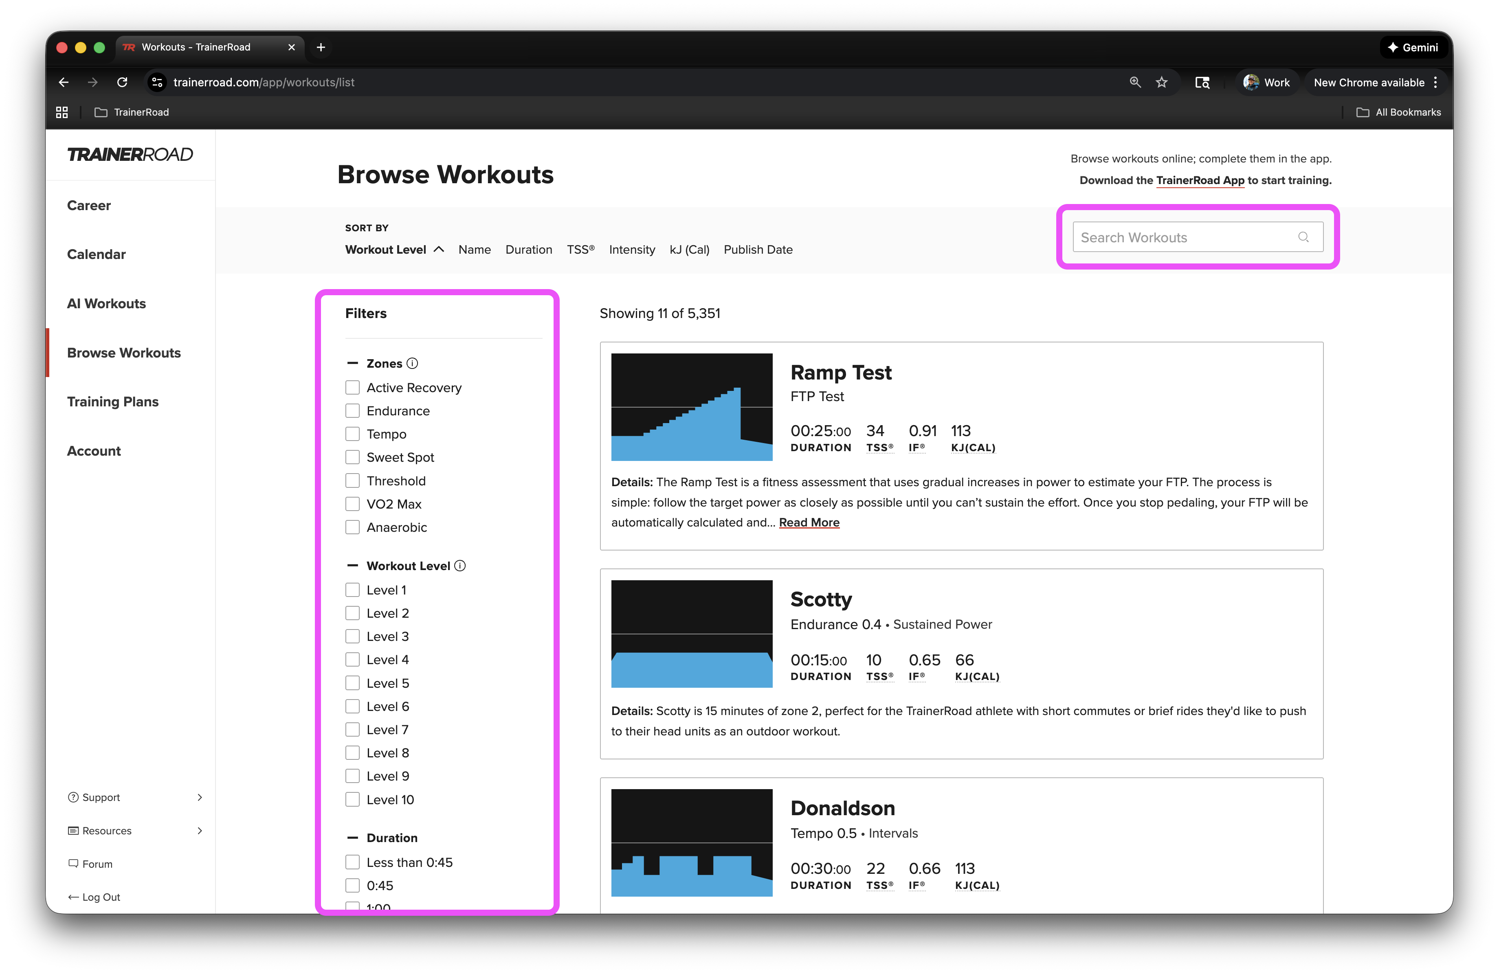
Task: Check the Threshold zone filter
Action: [353, 480]
